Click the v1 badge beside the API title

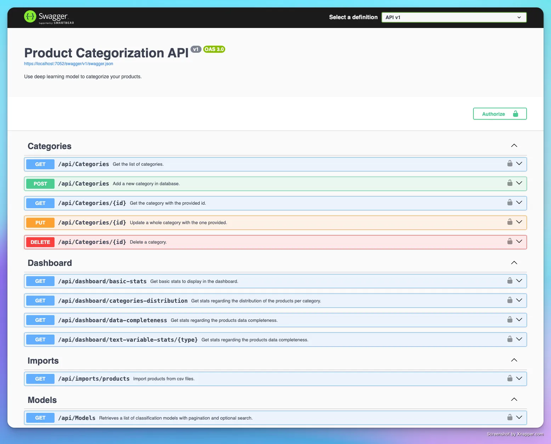196,50
